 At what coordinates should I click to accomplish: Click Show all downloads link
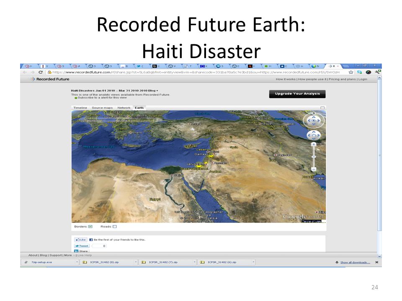(x=355, y=263)
